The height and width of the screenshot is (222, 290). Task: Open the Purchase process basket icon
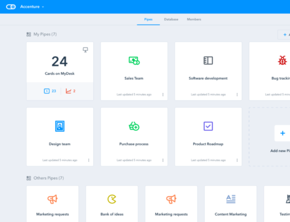[x=134, y=126]
